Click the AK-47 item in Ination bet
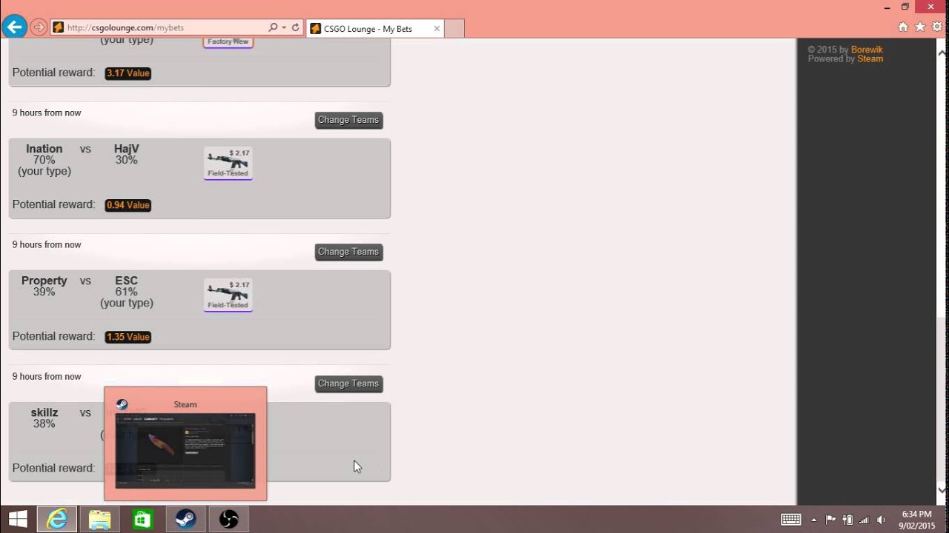 click(x=228, y=164)
